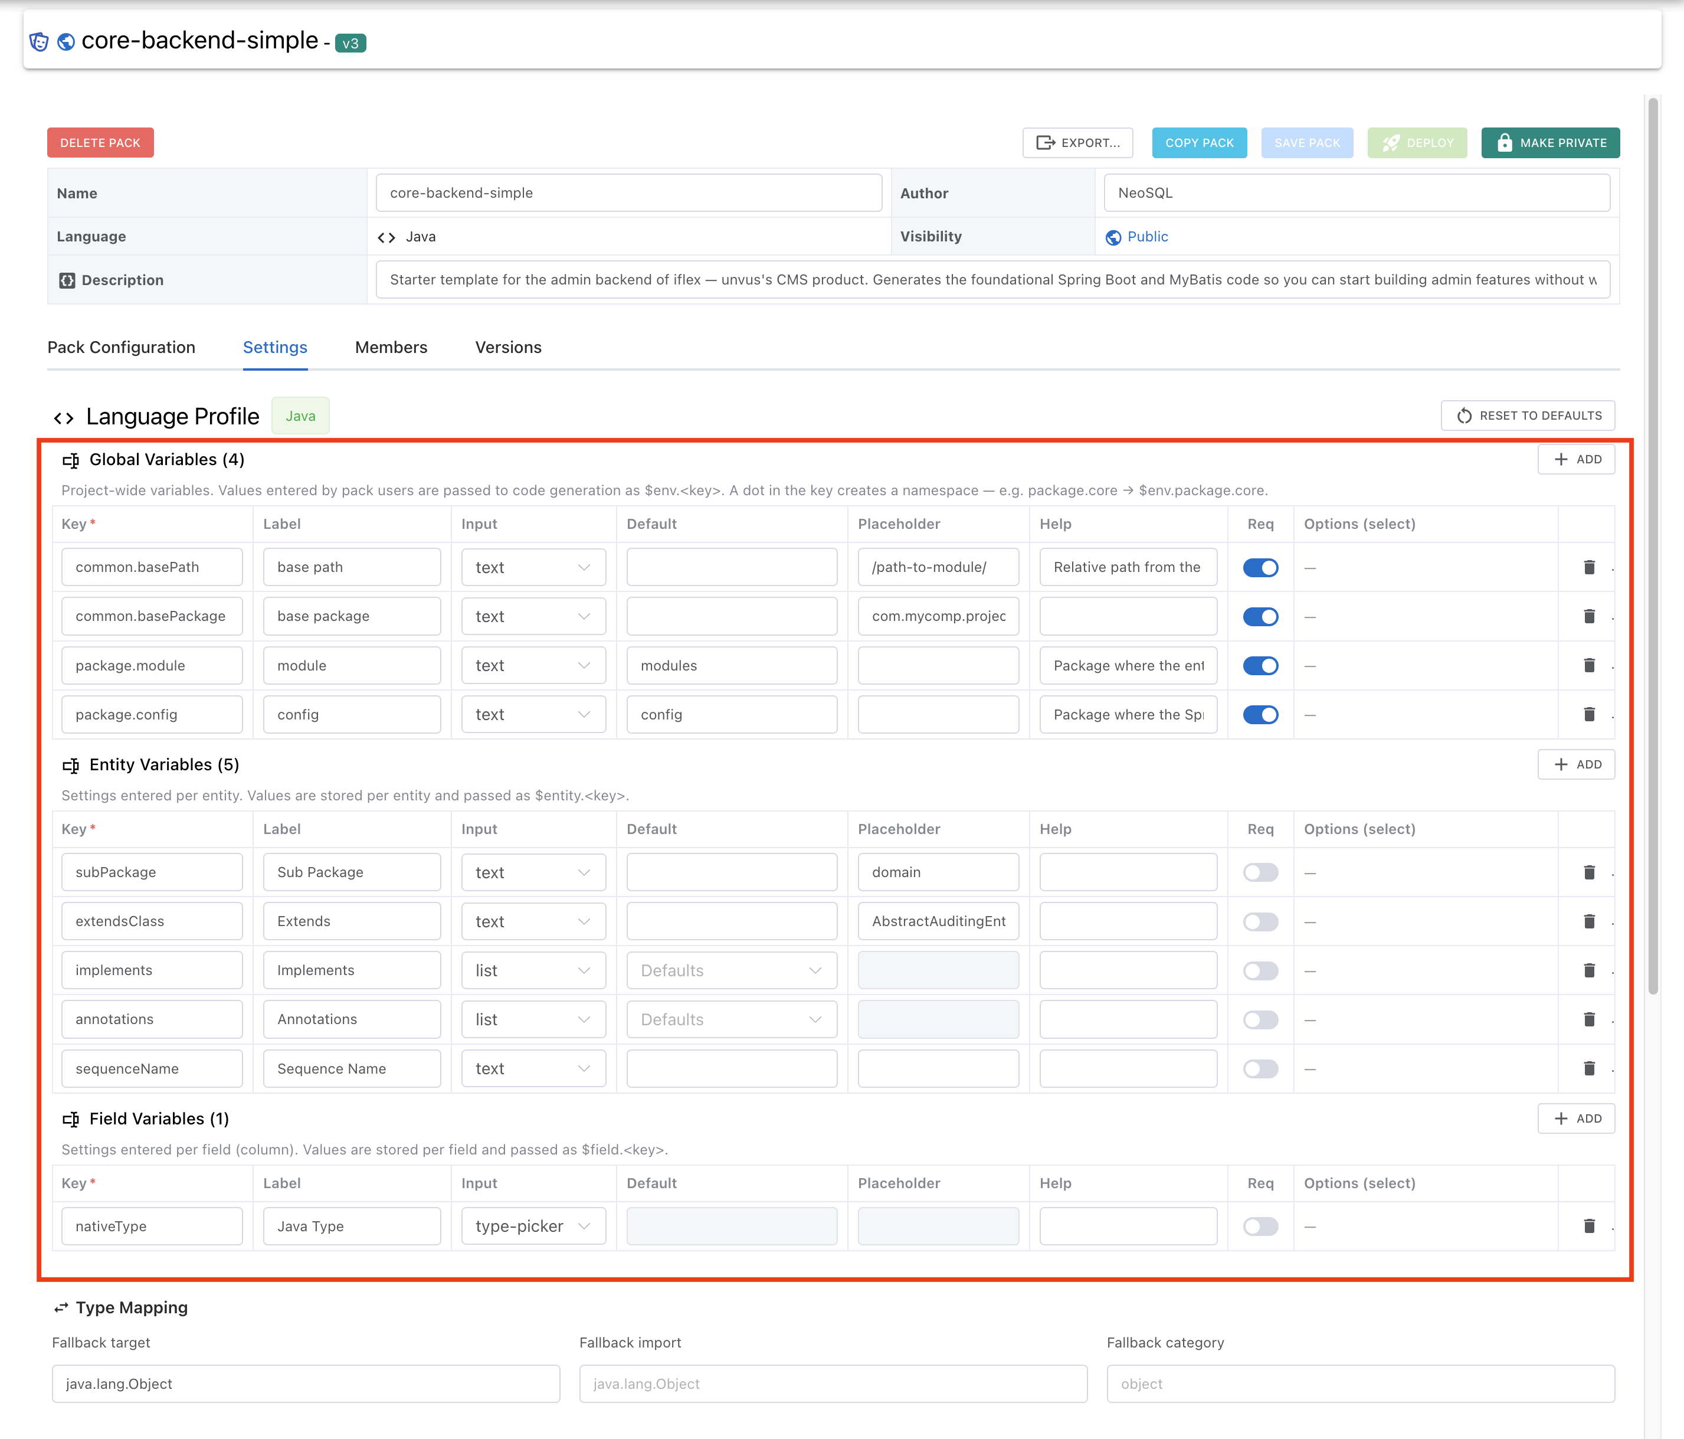Delete the common.basePath variable row
Image resolution: width=1684 pixels, height=1439 pixels.
pos(1589,567)
